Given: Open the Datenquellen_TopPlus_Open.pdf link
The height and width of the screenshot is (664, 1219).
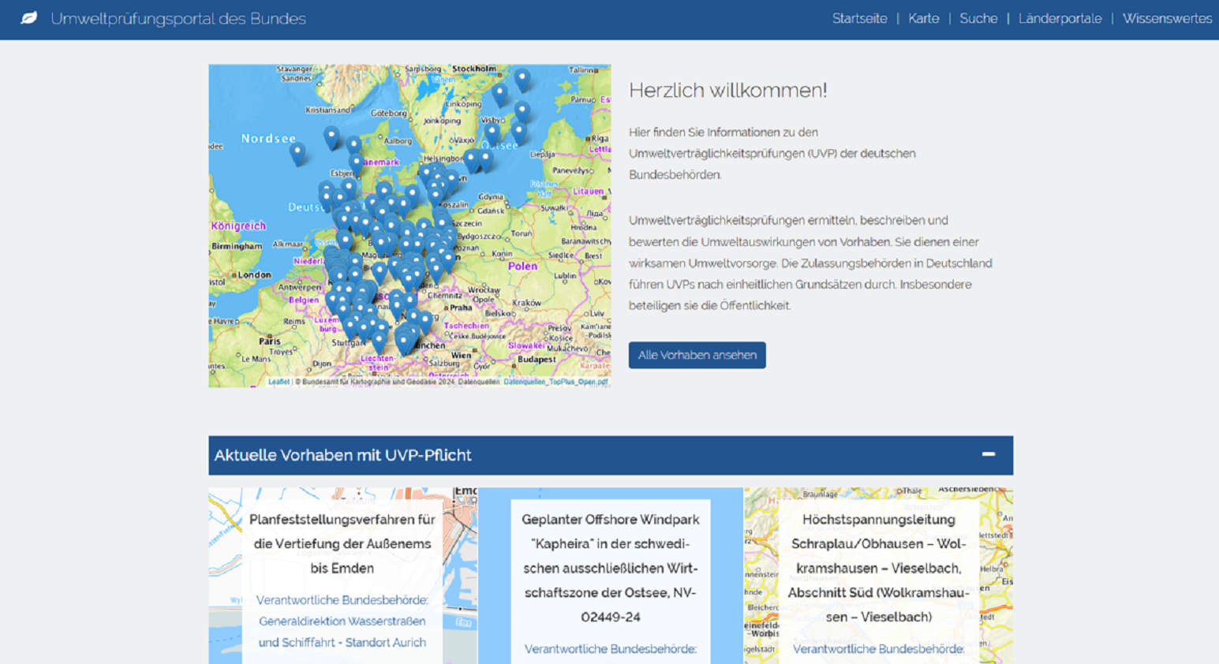Looking at the screenshot, I should point(555,382).
